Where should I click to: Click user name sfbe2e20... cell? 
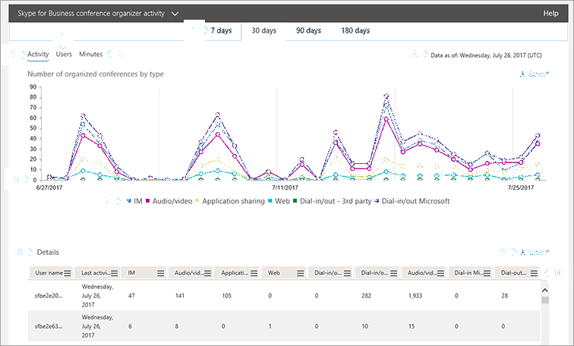coord(49,296)
